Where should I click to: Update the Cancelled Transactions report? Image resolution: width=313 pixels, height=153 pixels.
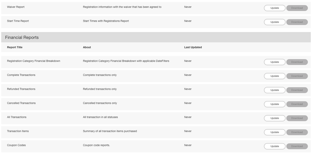275,104
